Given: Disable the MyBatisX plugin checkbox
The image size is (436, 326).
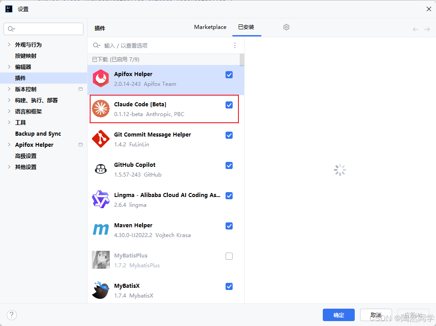Looking at the screenshot, I should point(229,286).
